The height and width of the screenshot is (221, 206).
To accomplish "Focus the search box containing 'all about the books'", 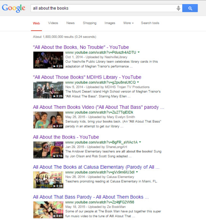I will [106, 8].
